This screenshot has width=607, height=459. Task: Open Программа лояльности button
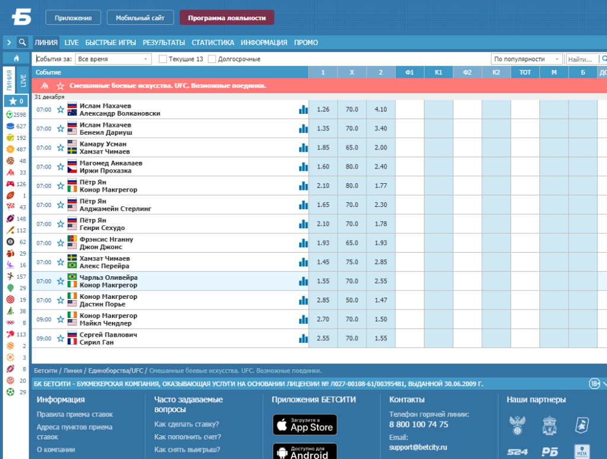tap(227, 18)
